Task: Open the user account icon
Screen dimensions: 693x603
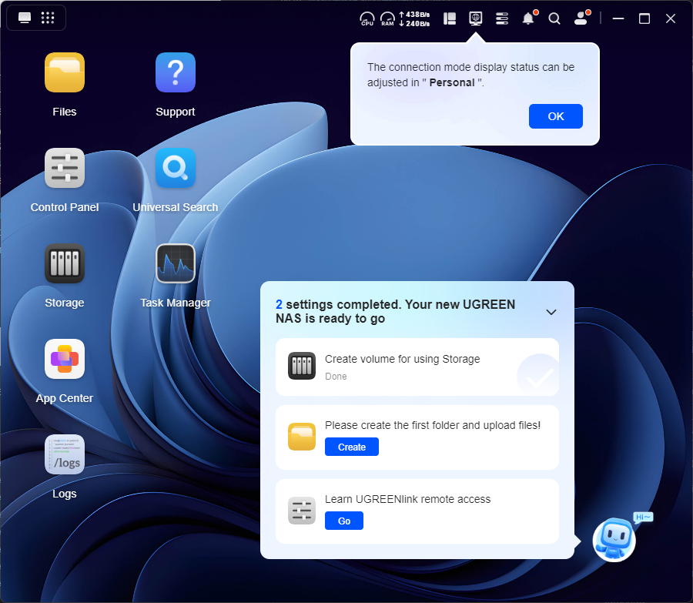Action: [581, 18]
